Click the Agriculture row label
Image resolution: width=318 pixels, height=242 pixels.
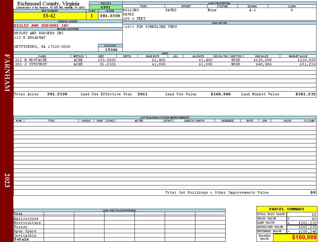[26, 218]
